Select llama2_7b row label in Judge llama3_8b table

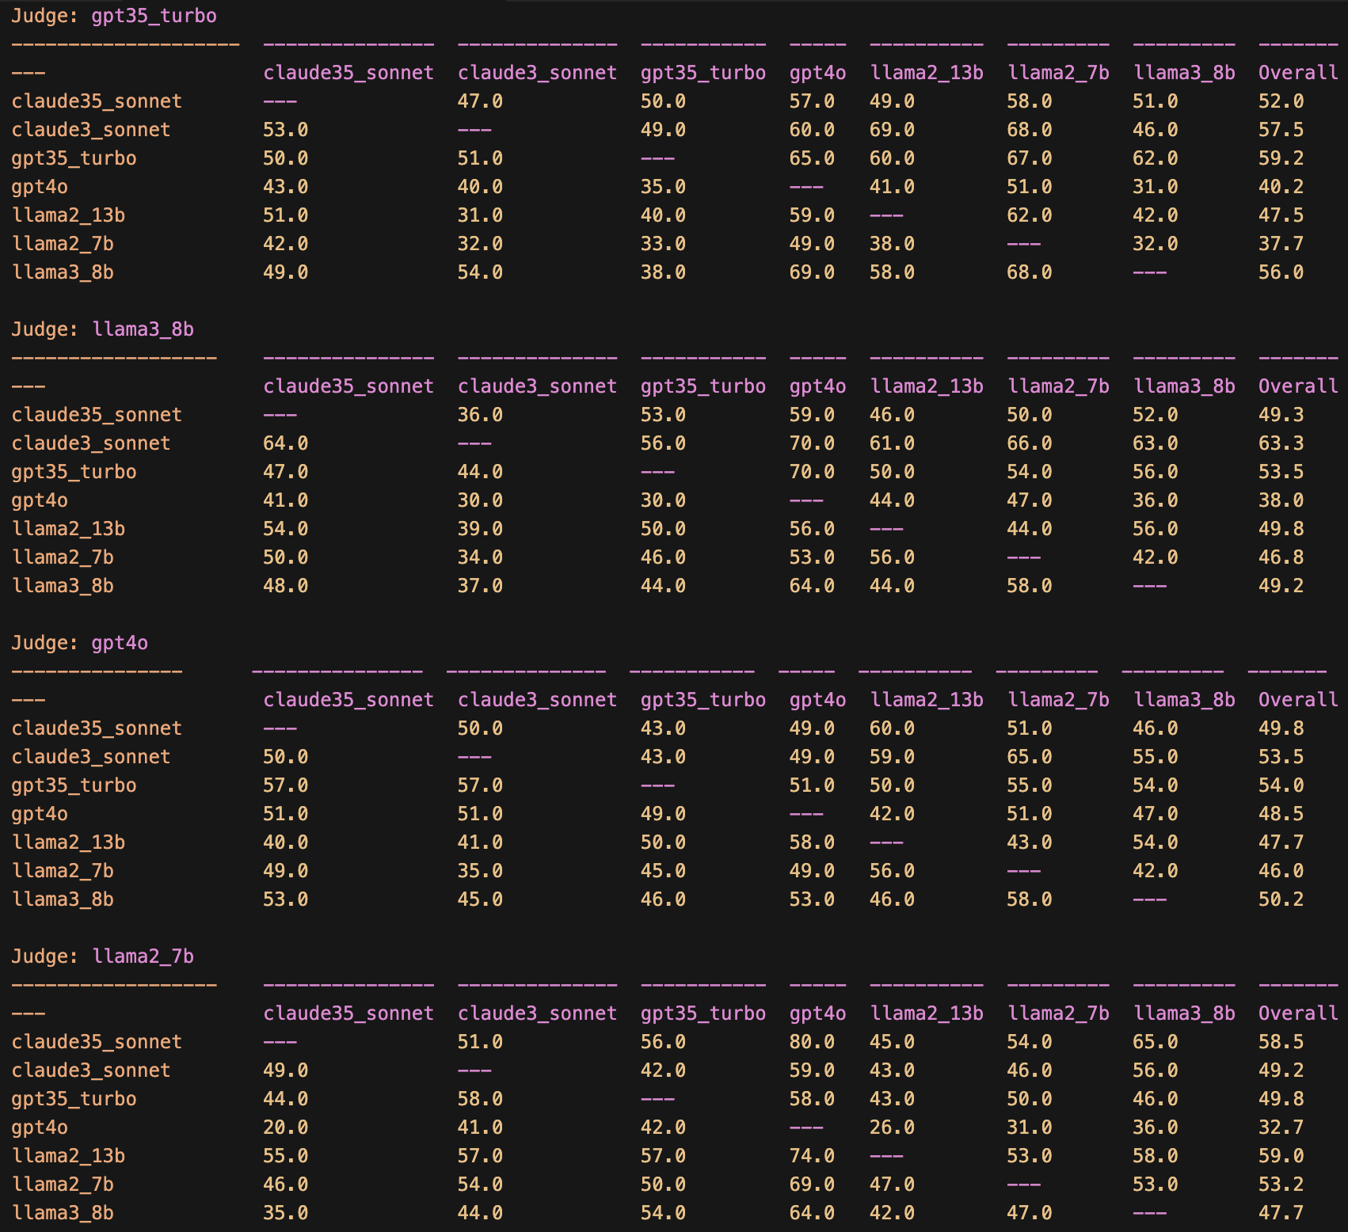pyautogui.click(x=63, y=557)
